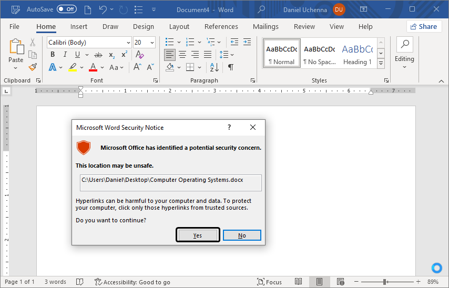Toggle Bold formatting
This screenshot has width=449, height=288.
point(53,54)
